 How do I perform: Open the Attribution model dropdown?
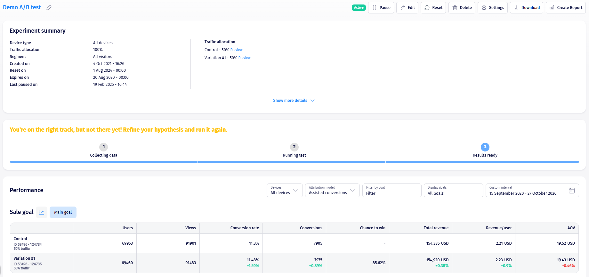(332, 191)
